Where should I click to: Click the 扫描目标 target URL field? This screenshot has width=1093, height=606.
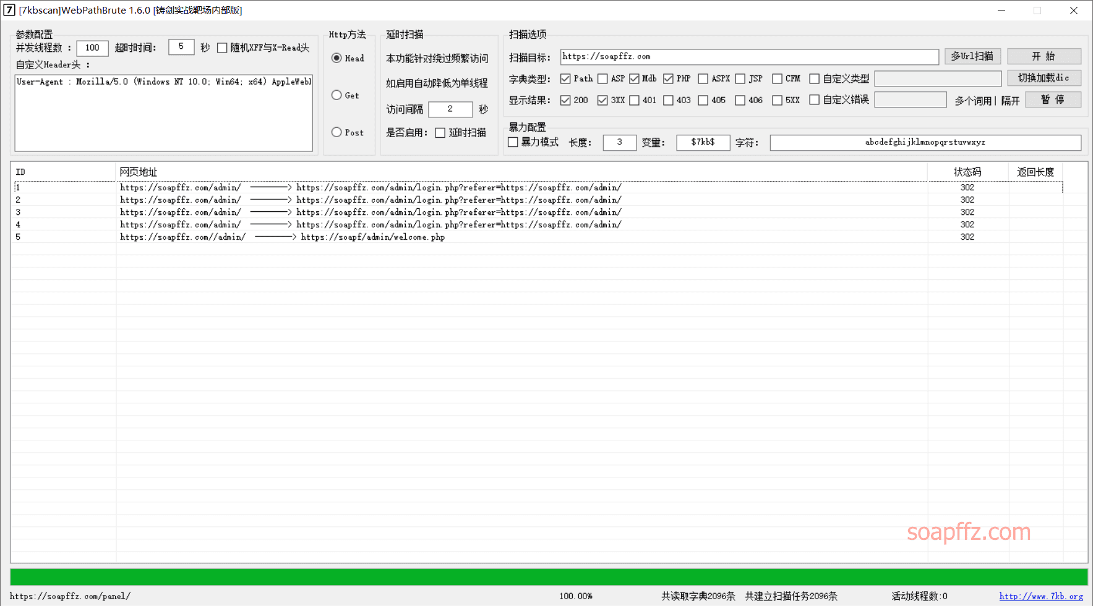(750, 57)
